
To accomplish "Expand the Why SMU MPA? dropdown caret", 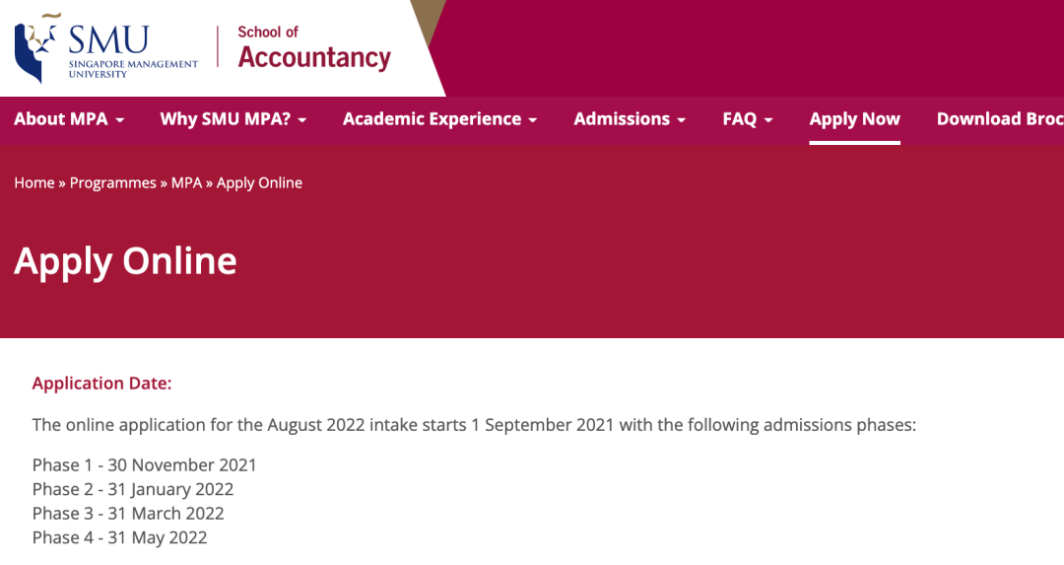I will pyautogui.click(x=302, y=120).
